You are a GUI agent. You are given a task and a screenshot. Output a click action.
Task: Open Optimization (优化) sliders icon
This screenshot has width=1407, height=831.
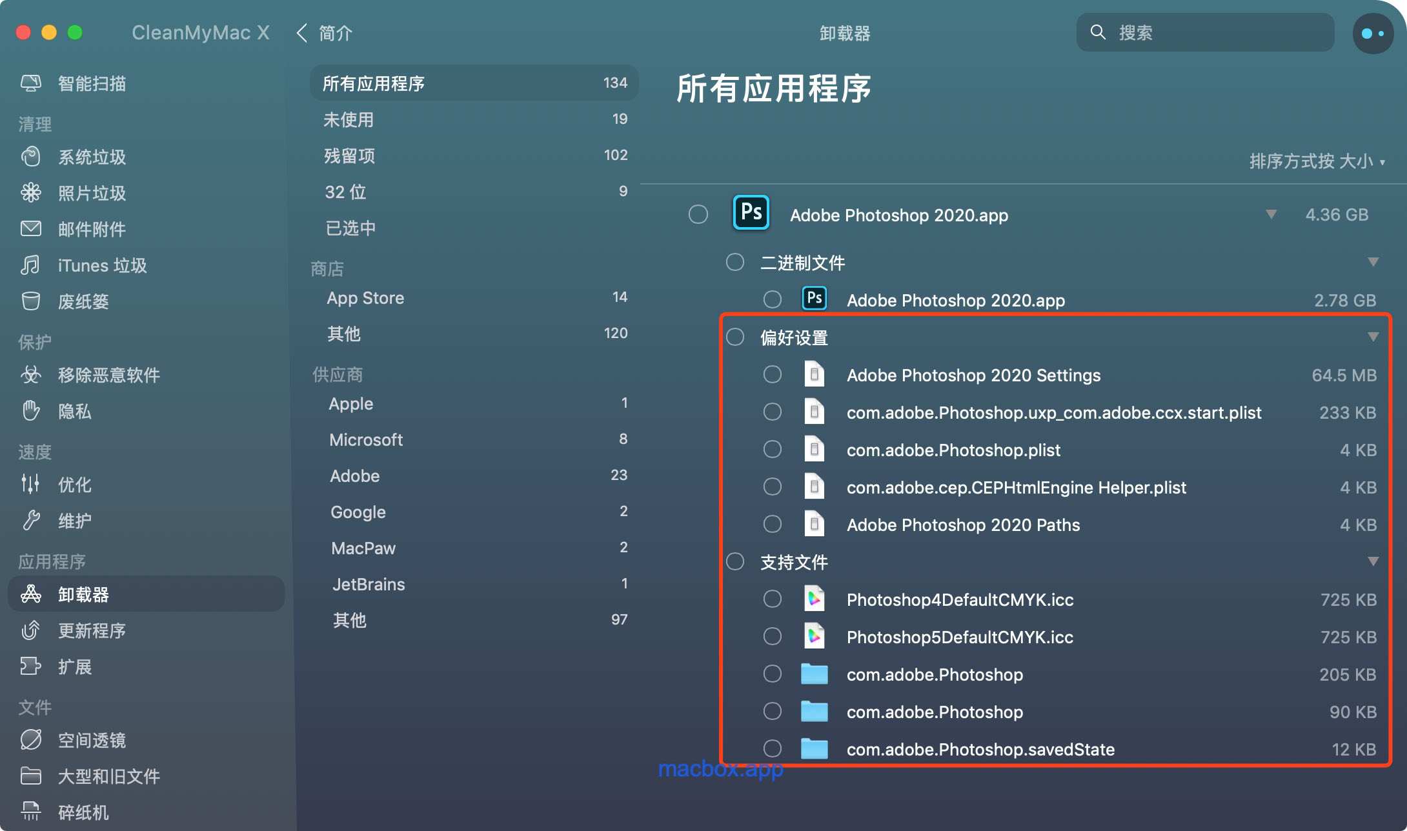coord(31,484)
